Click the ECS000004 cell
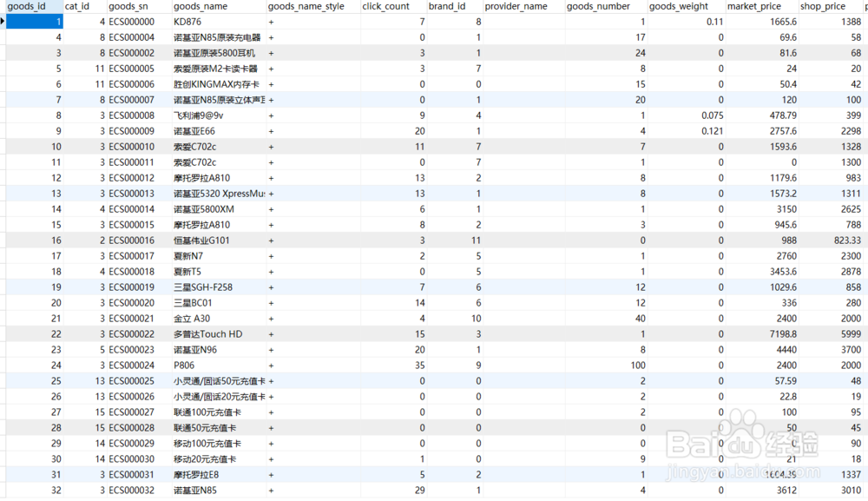Viewport: 868px width, 501px height. [x=139, y=37]
